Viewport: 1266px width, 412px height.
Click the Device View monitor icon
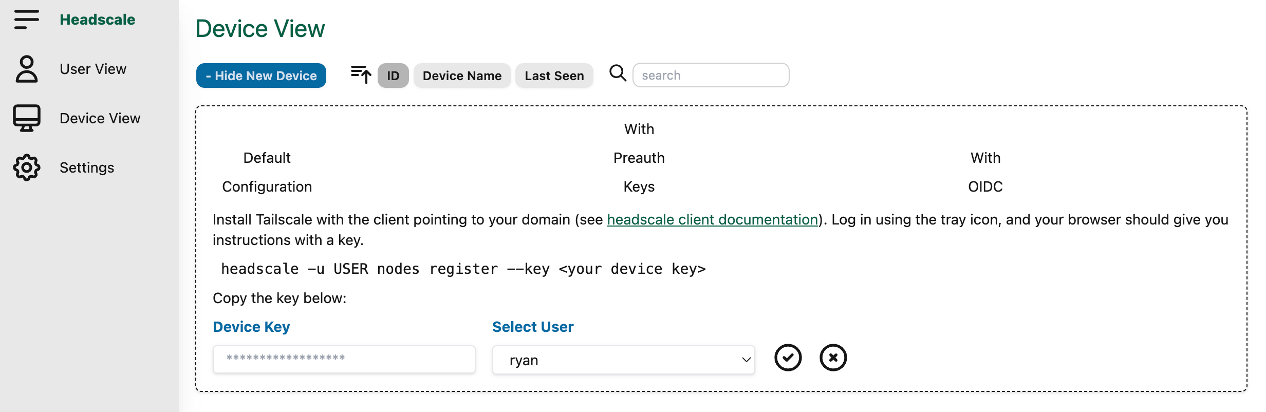[x=26, y=118]
